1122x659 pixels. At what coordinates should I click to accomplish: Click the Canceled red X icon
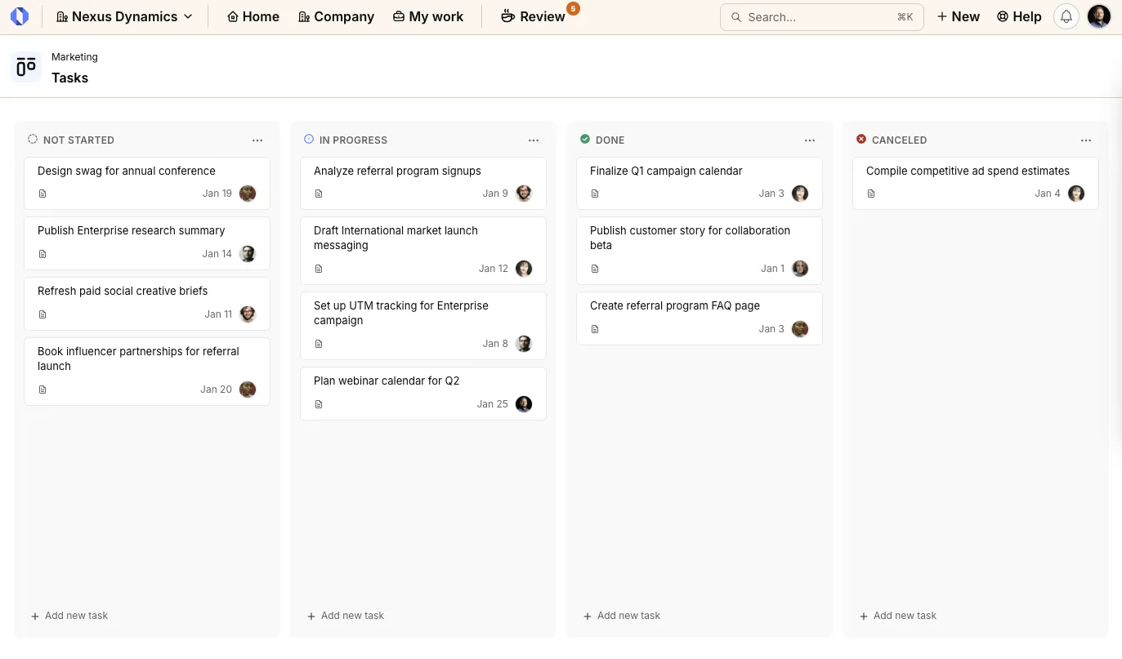pos(861,139)
